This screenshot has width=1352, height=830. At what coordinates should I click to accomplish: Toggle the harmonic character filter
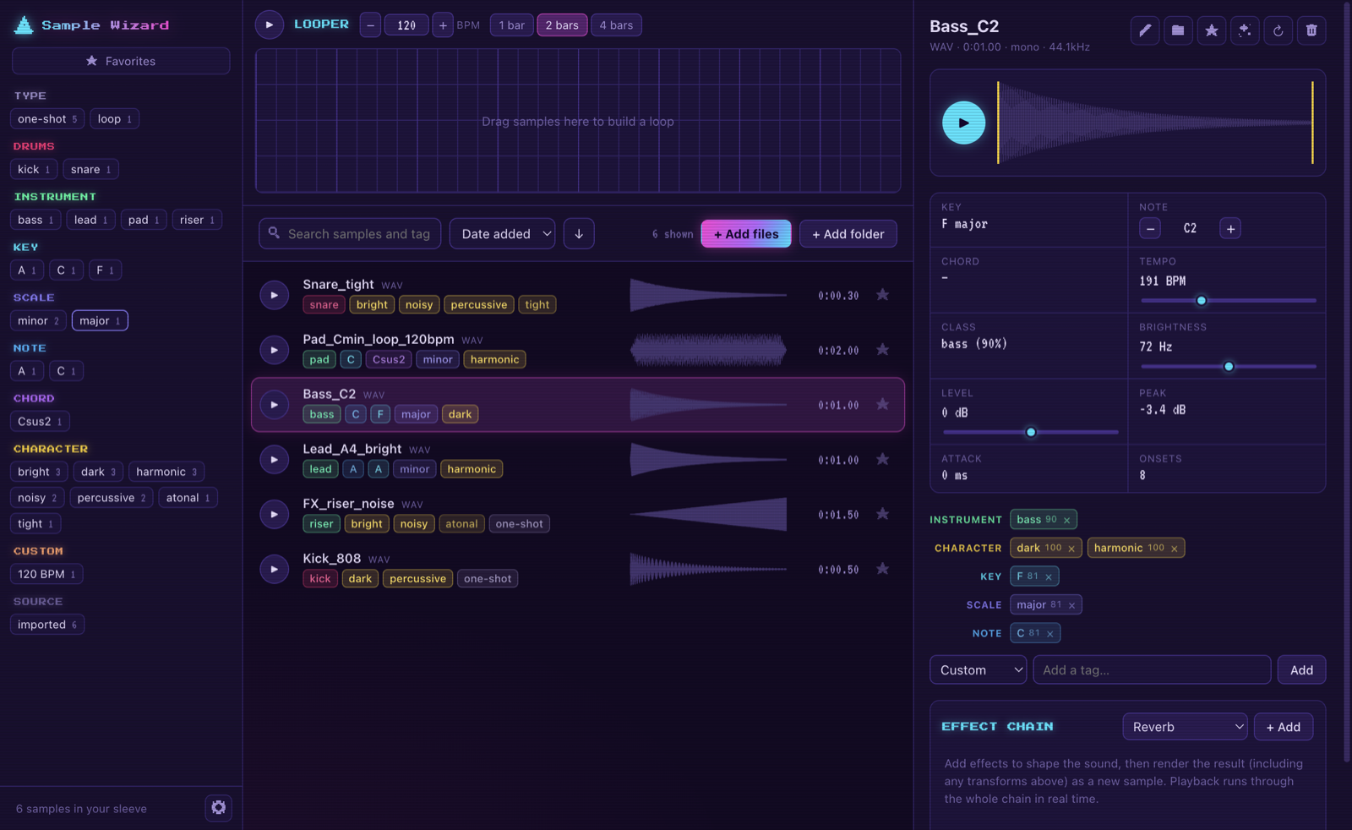coord(166,472)
